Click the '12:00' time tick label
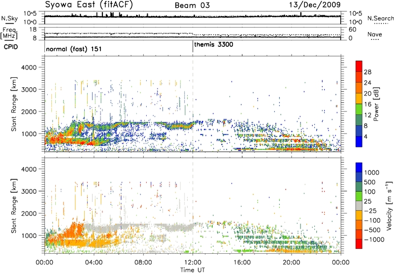The image size is (394, 273). click(x=193, y=263)
